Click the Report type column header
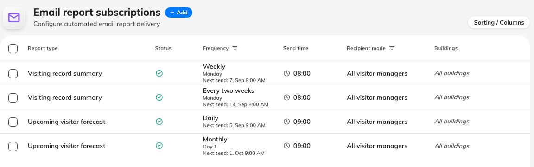Image resolution: width=534 pixels, height=167 pixels. pyautogui.click(x=43, y=48)
